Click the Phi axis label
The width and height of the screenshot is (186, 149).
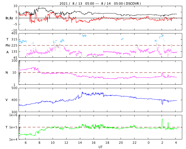pos(8,45)
